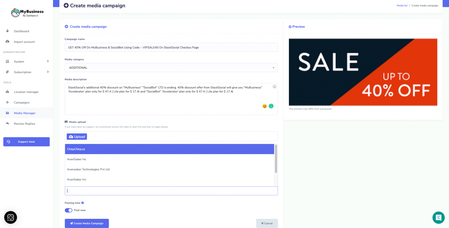449x228 pixels.
Task: Click 'This preview may differ from actual post' text
Action: point(310,109)
